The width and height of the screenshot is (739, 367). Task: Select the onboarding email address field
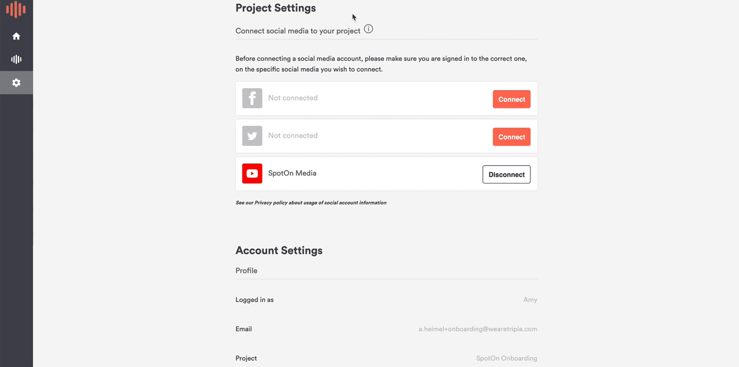[478, 329]
